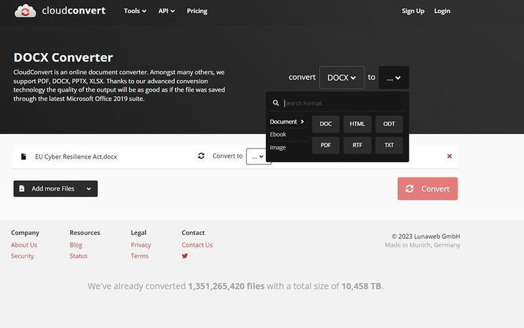
Task: Choose RTF as output format
Action: [357, 145]
